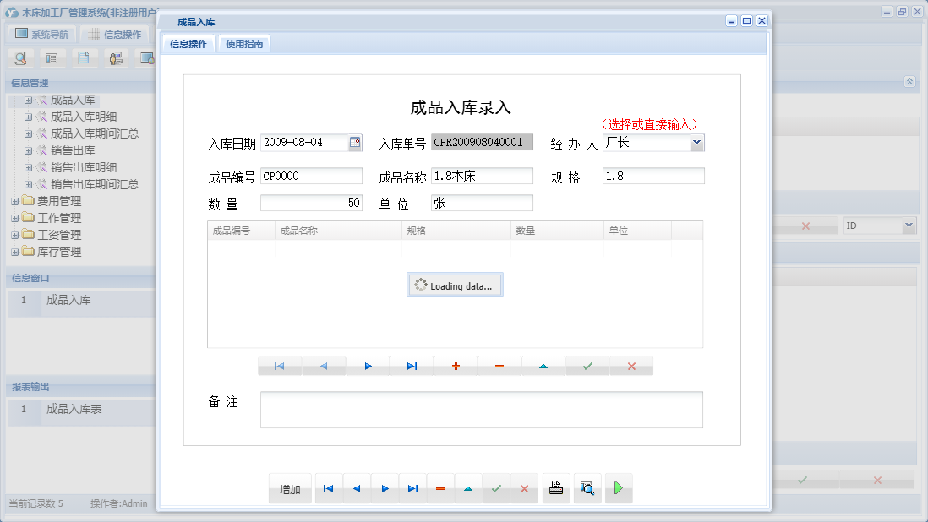Viewport: 928px width, 522px height.
Task: Jump to first record with the navigator icon
Action: point(280,365)
